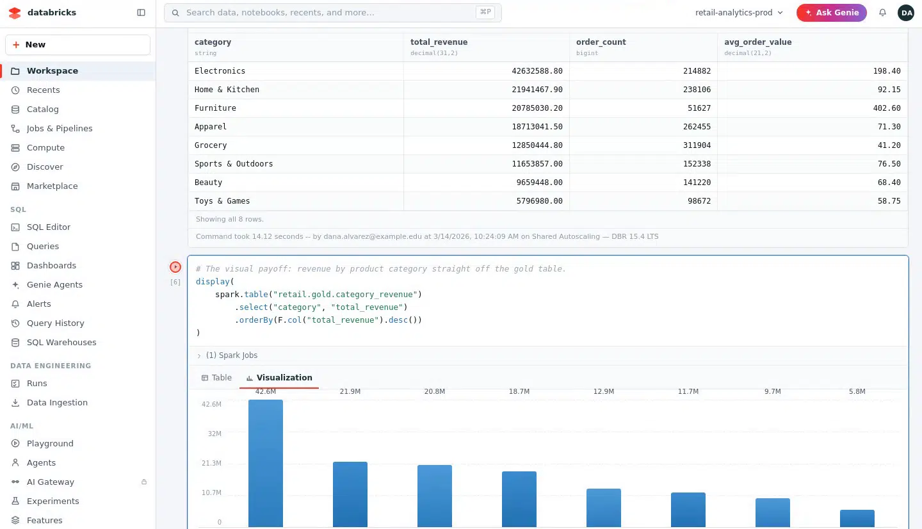This screenshot has height=529, width=922.
Task: Open AI Gateway in the sidebar
Action: tap(77, 482)
